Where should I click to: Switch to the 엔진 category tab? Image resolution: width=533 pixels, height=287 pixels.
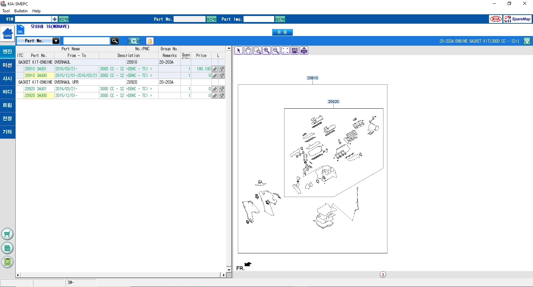click(7, 52)
